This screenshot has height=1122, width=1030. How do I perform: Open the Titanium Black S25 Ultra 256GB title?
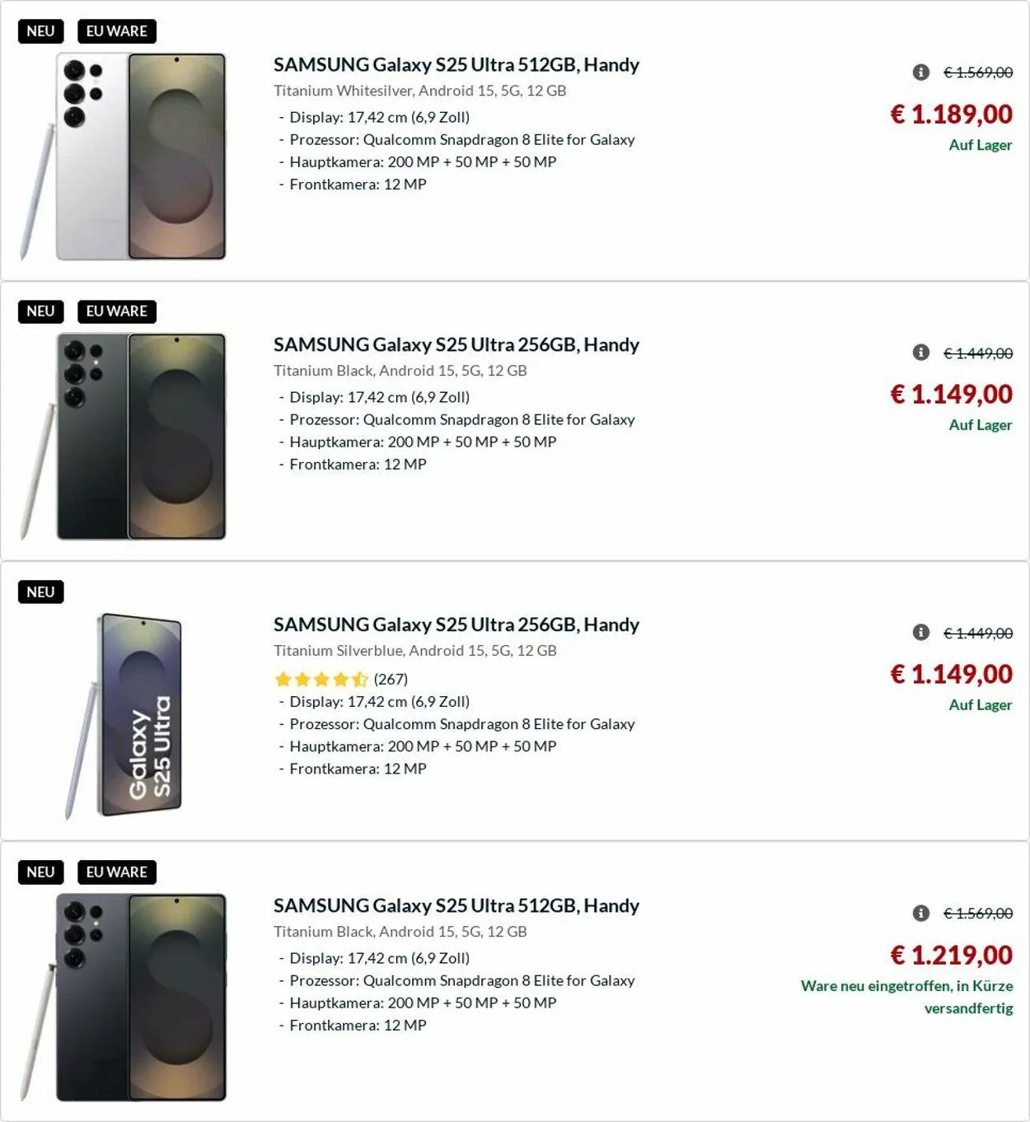456,344
